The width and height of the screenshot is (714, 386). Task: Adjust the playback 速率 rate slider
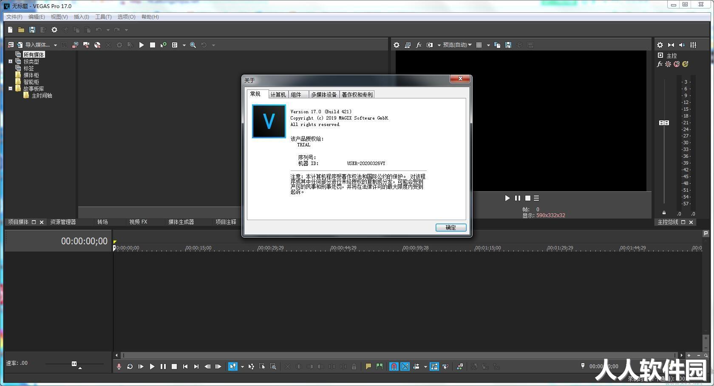(x=74, y=364)
